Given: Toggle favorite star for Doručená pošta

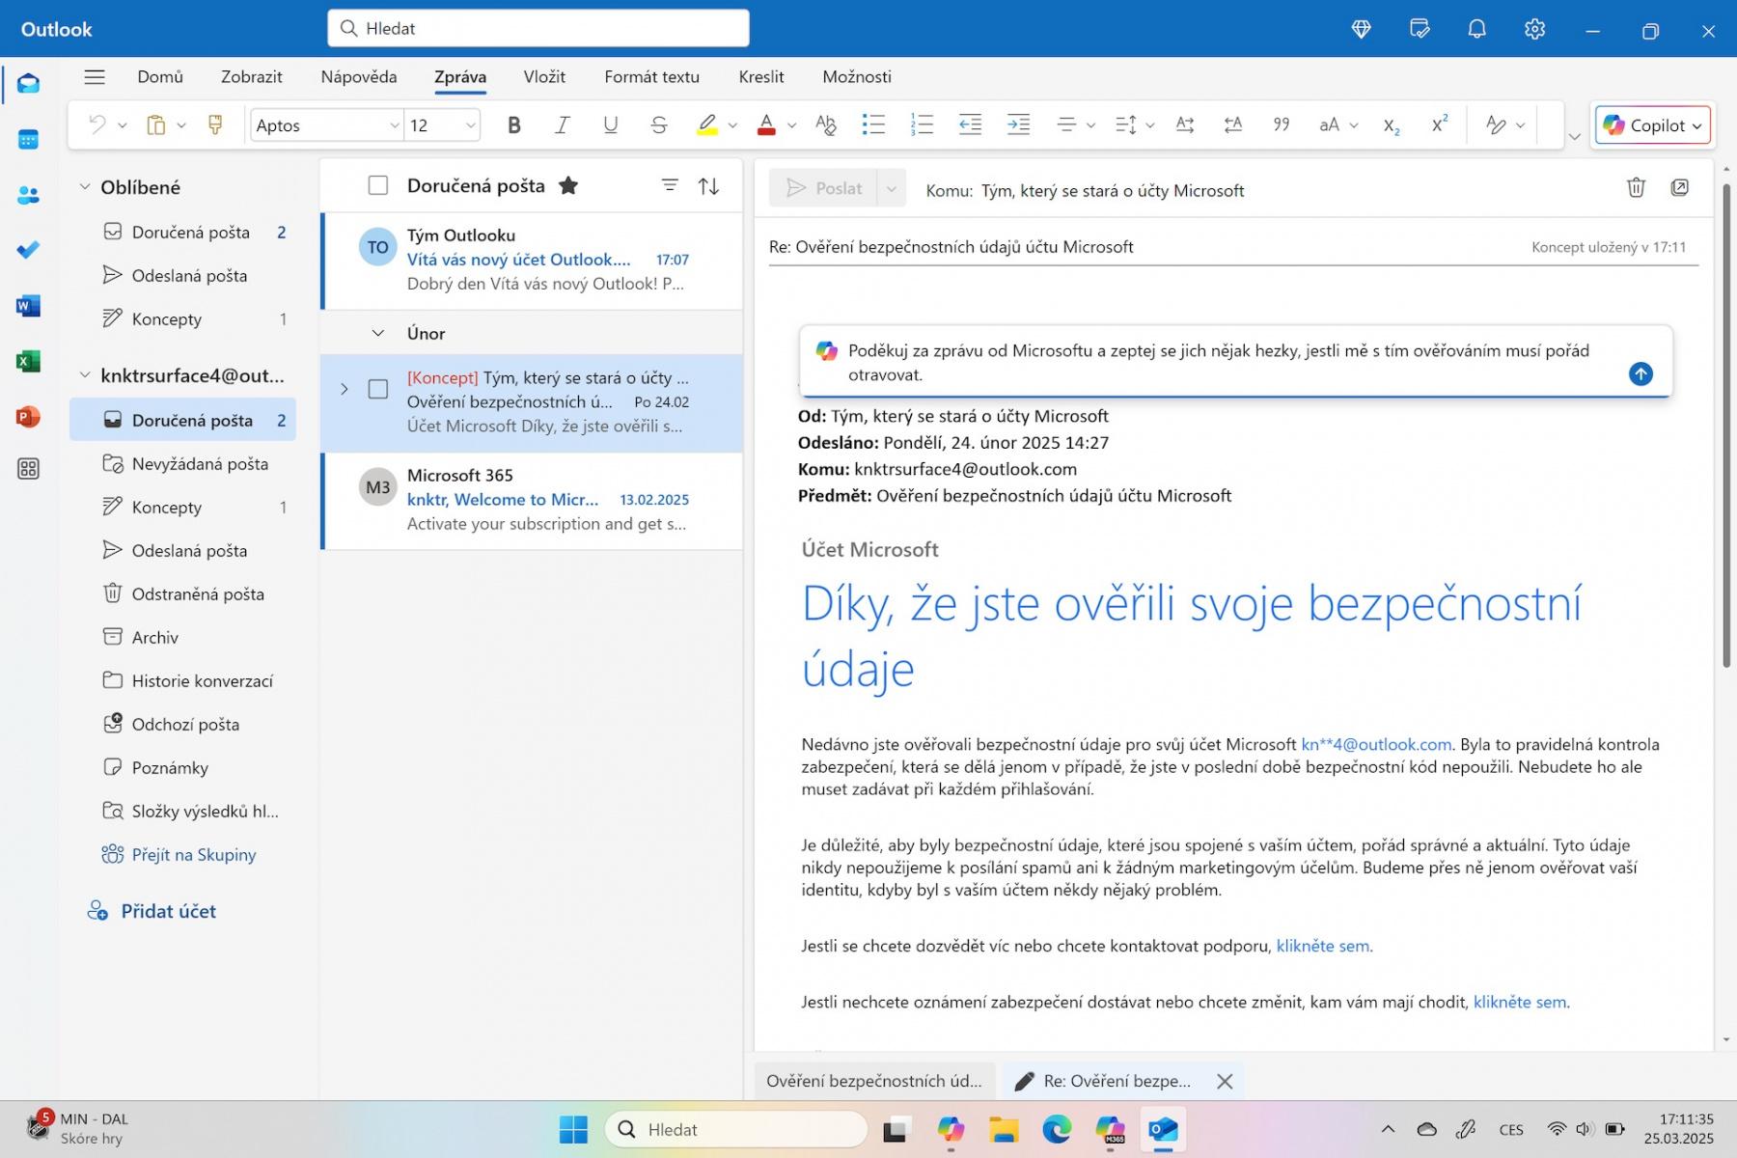Looking at the screenshot, I should 568,185.
